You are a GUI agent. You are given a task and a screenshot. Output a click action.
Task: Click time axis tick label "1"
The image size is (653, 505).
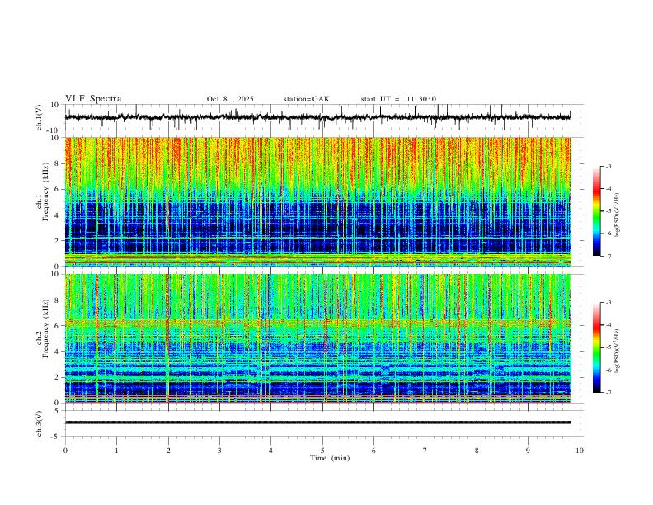(x=116, y=451)
